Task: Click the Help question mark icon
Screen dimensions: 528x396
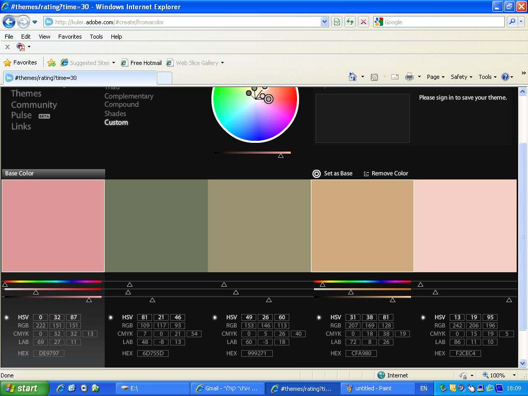Action: (505, 77)
